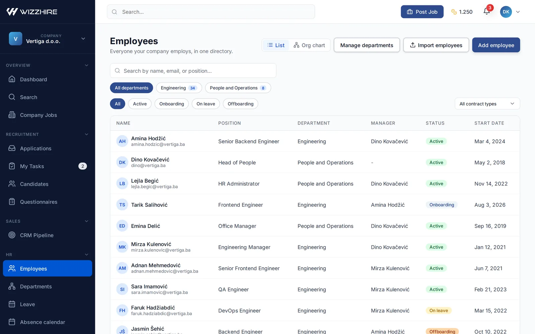The width and height of the screenshot is (535, 334).
Task: Open Applications in the sidebar
Action: (x=47, y=148)
